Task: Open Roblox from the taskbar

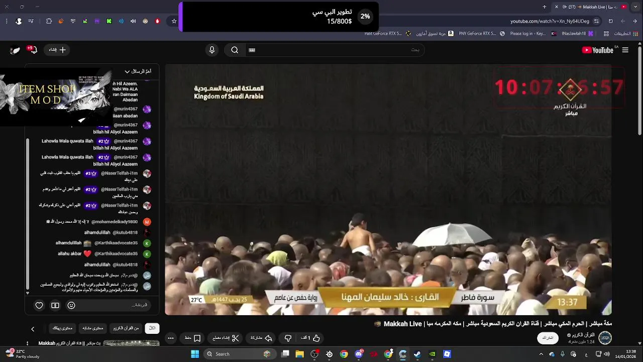Action: click(447, 354)
